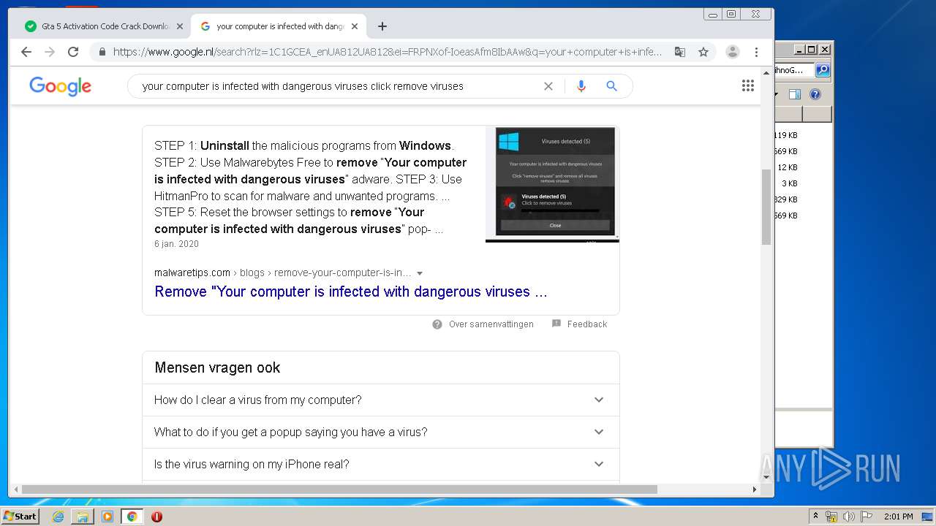Click the 'Mensen vragen ook' heading
This screenshot has height=526, width=936.
(217, 368)
